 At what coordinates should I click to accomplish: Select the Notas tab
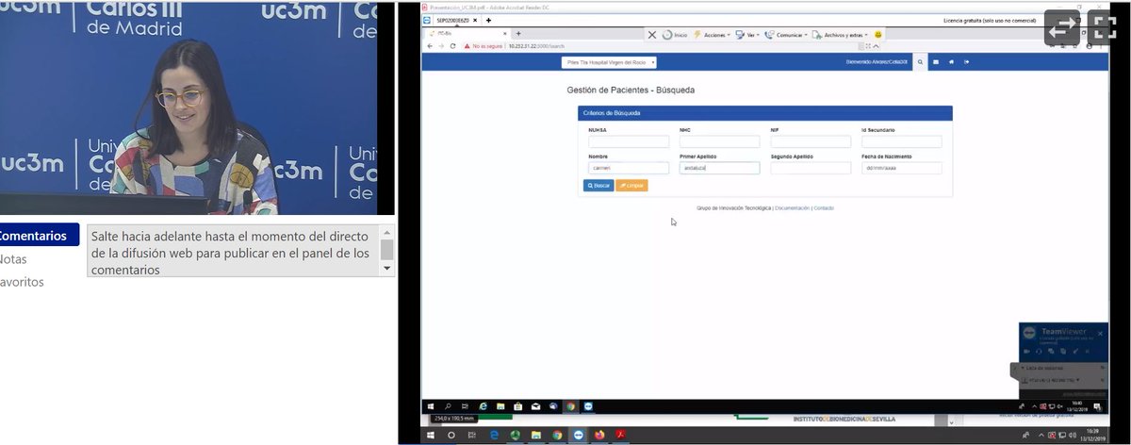tap(13, 259)
